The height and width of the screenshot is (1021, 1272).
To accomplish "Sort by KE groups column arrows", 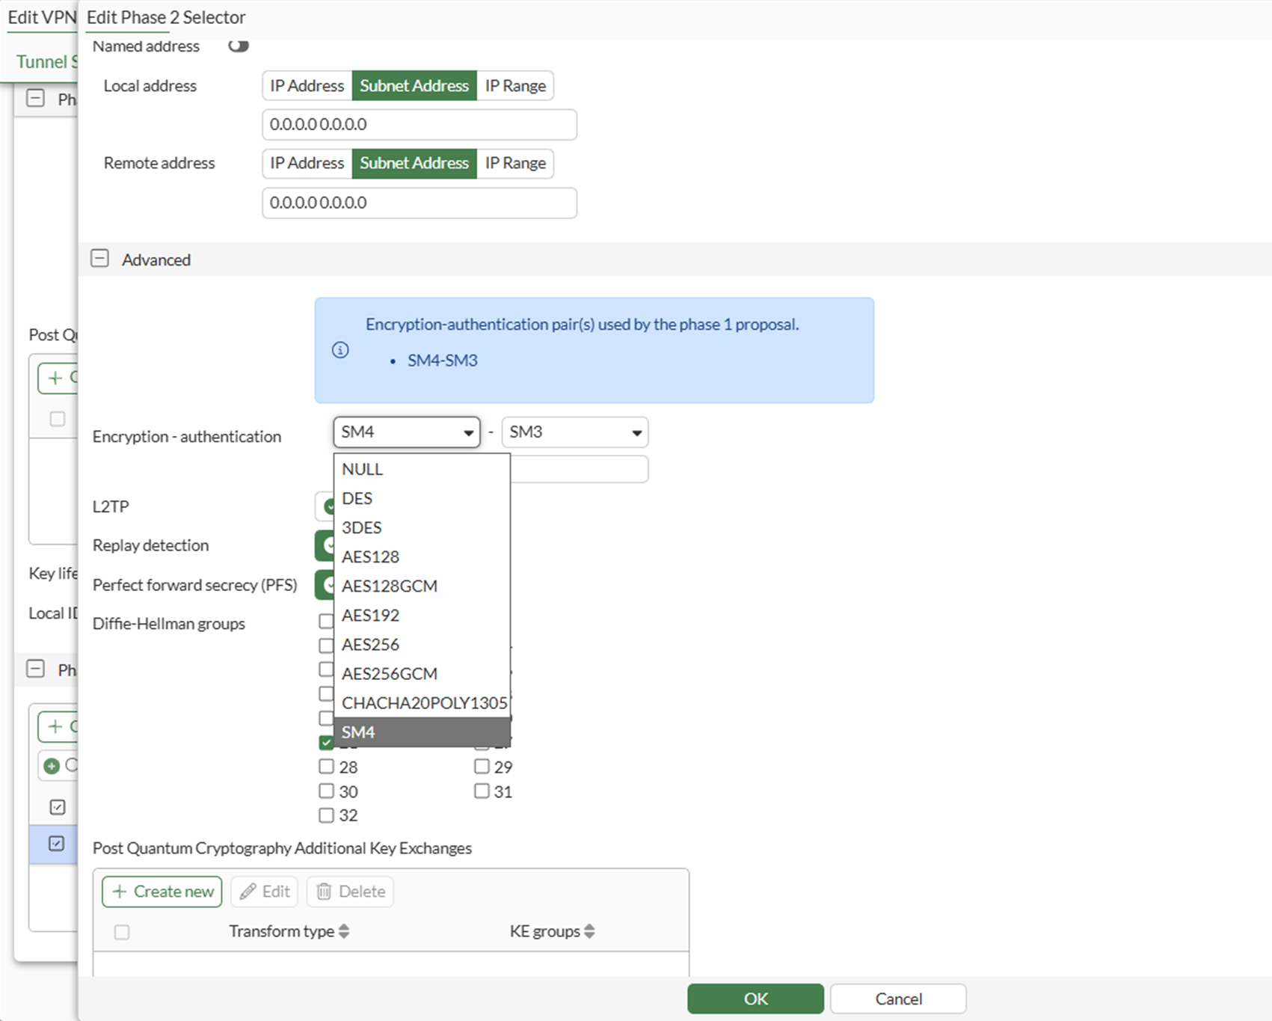I will point(589,931).
